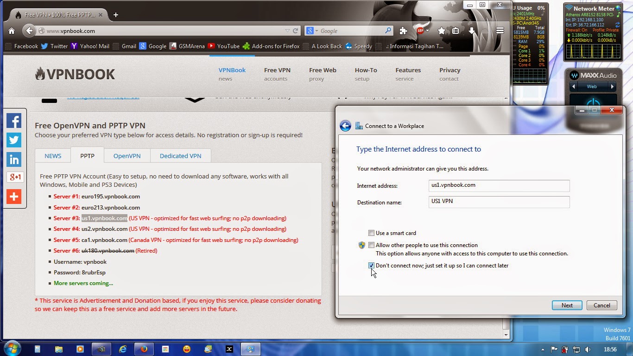The width and height of the screenshot is (633, 356).
Task: Open the Firefox hamburger menu
Action: (x=500, y=31)
